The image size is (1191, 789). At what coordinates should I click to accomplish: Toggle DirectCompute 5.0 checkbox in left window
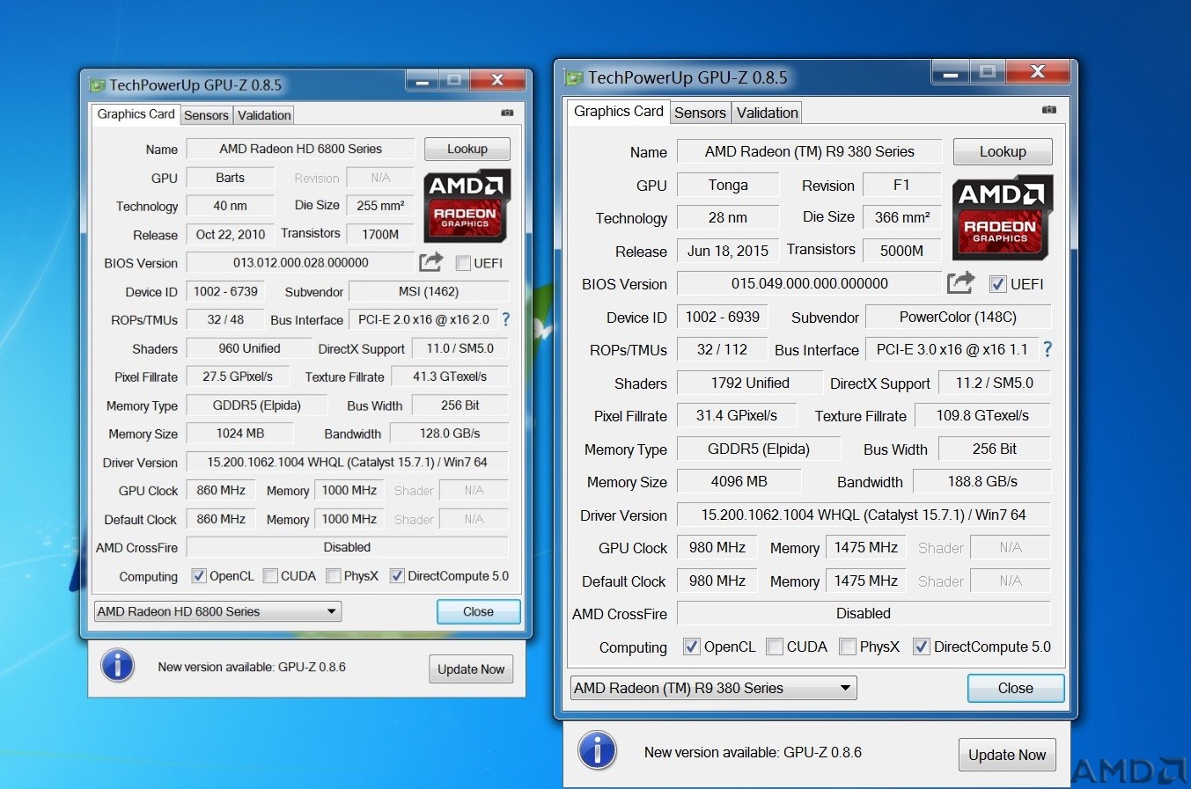tap(397, 576)
